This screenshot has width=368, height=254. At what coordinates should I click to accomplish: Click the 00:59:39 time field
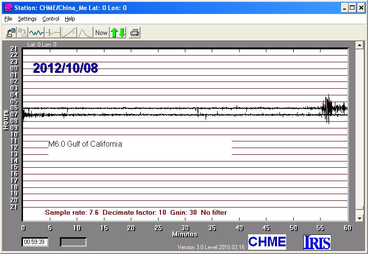34,242
